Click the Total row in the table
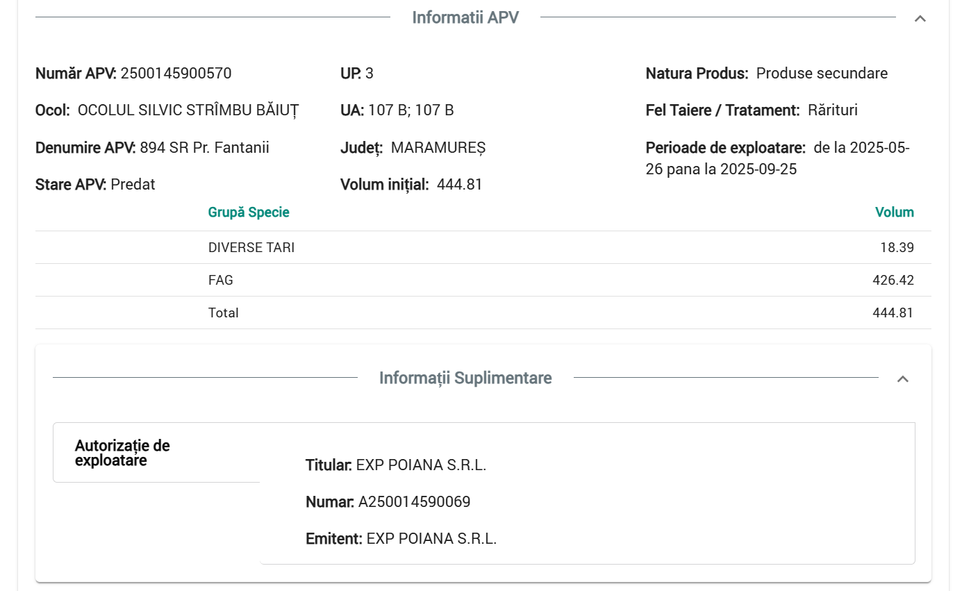Image resolution: width=962 pixels, height=591 pixels. click(224, 313)
